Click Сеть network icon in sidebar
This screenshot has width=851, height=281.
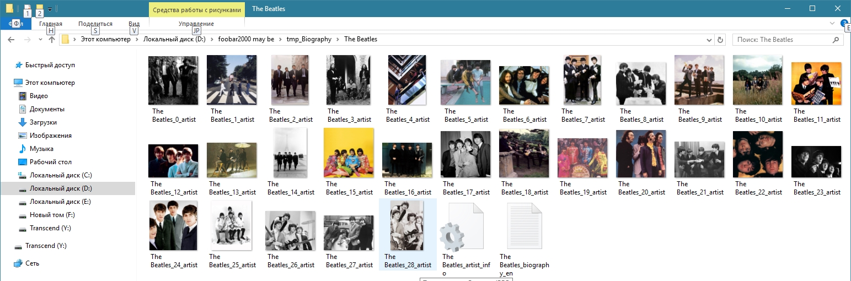coord(32,263)
